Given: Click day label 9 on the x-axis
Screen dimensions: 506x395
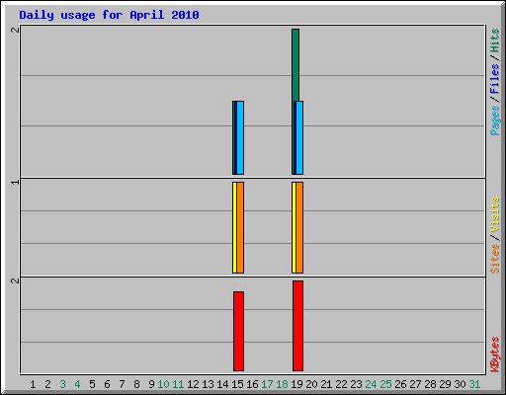Looking at the screenshot, I should click(x=151, y=384).
